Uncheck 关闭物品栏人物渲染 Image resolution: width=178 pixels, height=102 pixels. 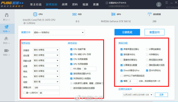71,78
